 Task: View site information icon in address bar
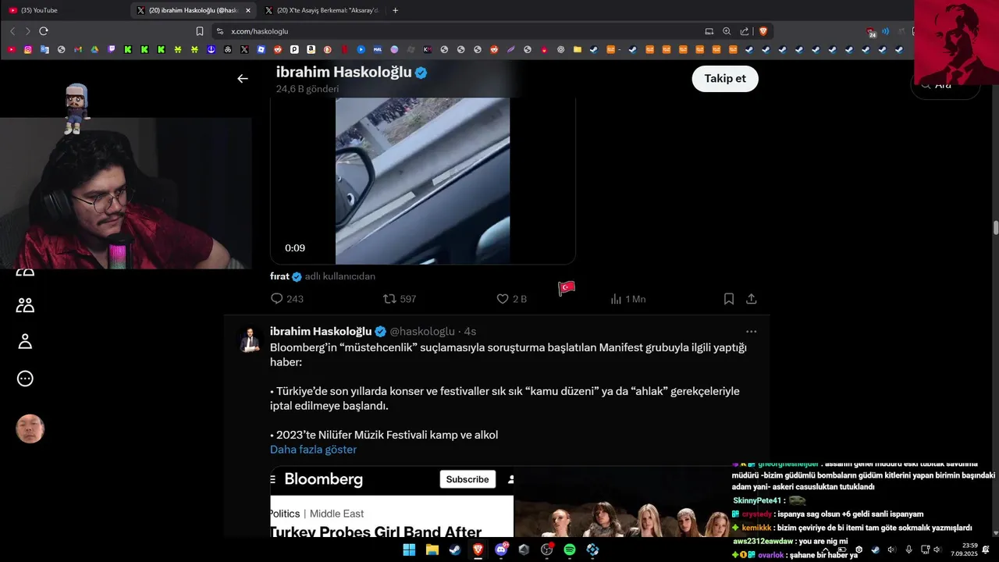coord(221,31)
